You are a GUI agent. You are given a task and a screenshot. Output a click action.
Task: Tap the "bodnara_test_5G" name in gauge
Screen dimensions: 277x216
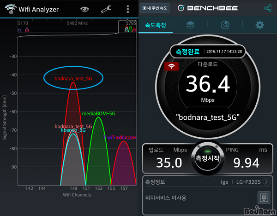point(208,117)
